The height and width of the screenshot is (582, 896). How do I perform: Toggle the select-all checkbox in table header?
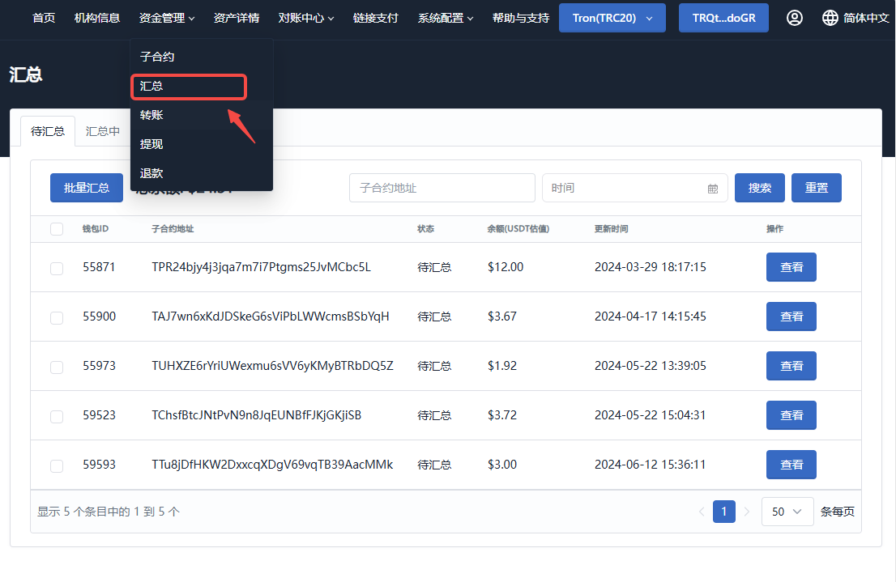(57, 229)
